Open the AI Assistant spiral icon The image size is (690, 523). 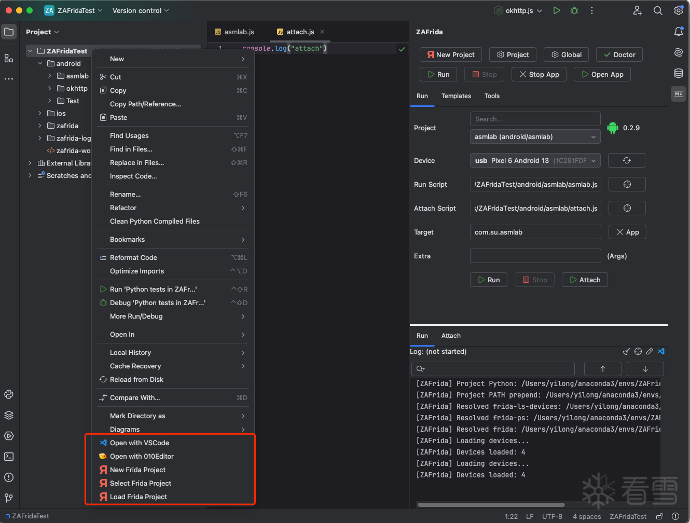(x=679, y=52)
